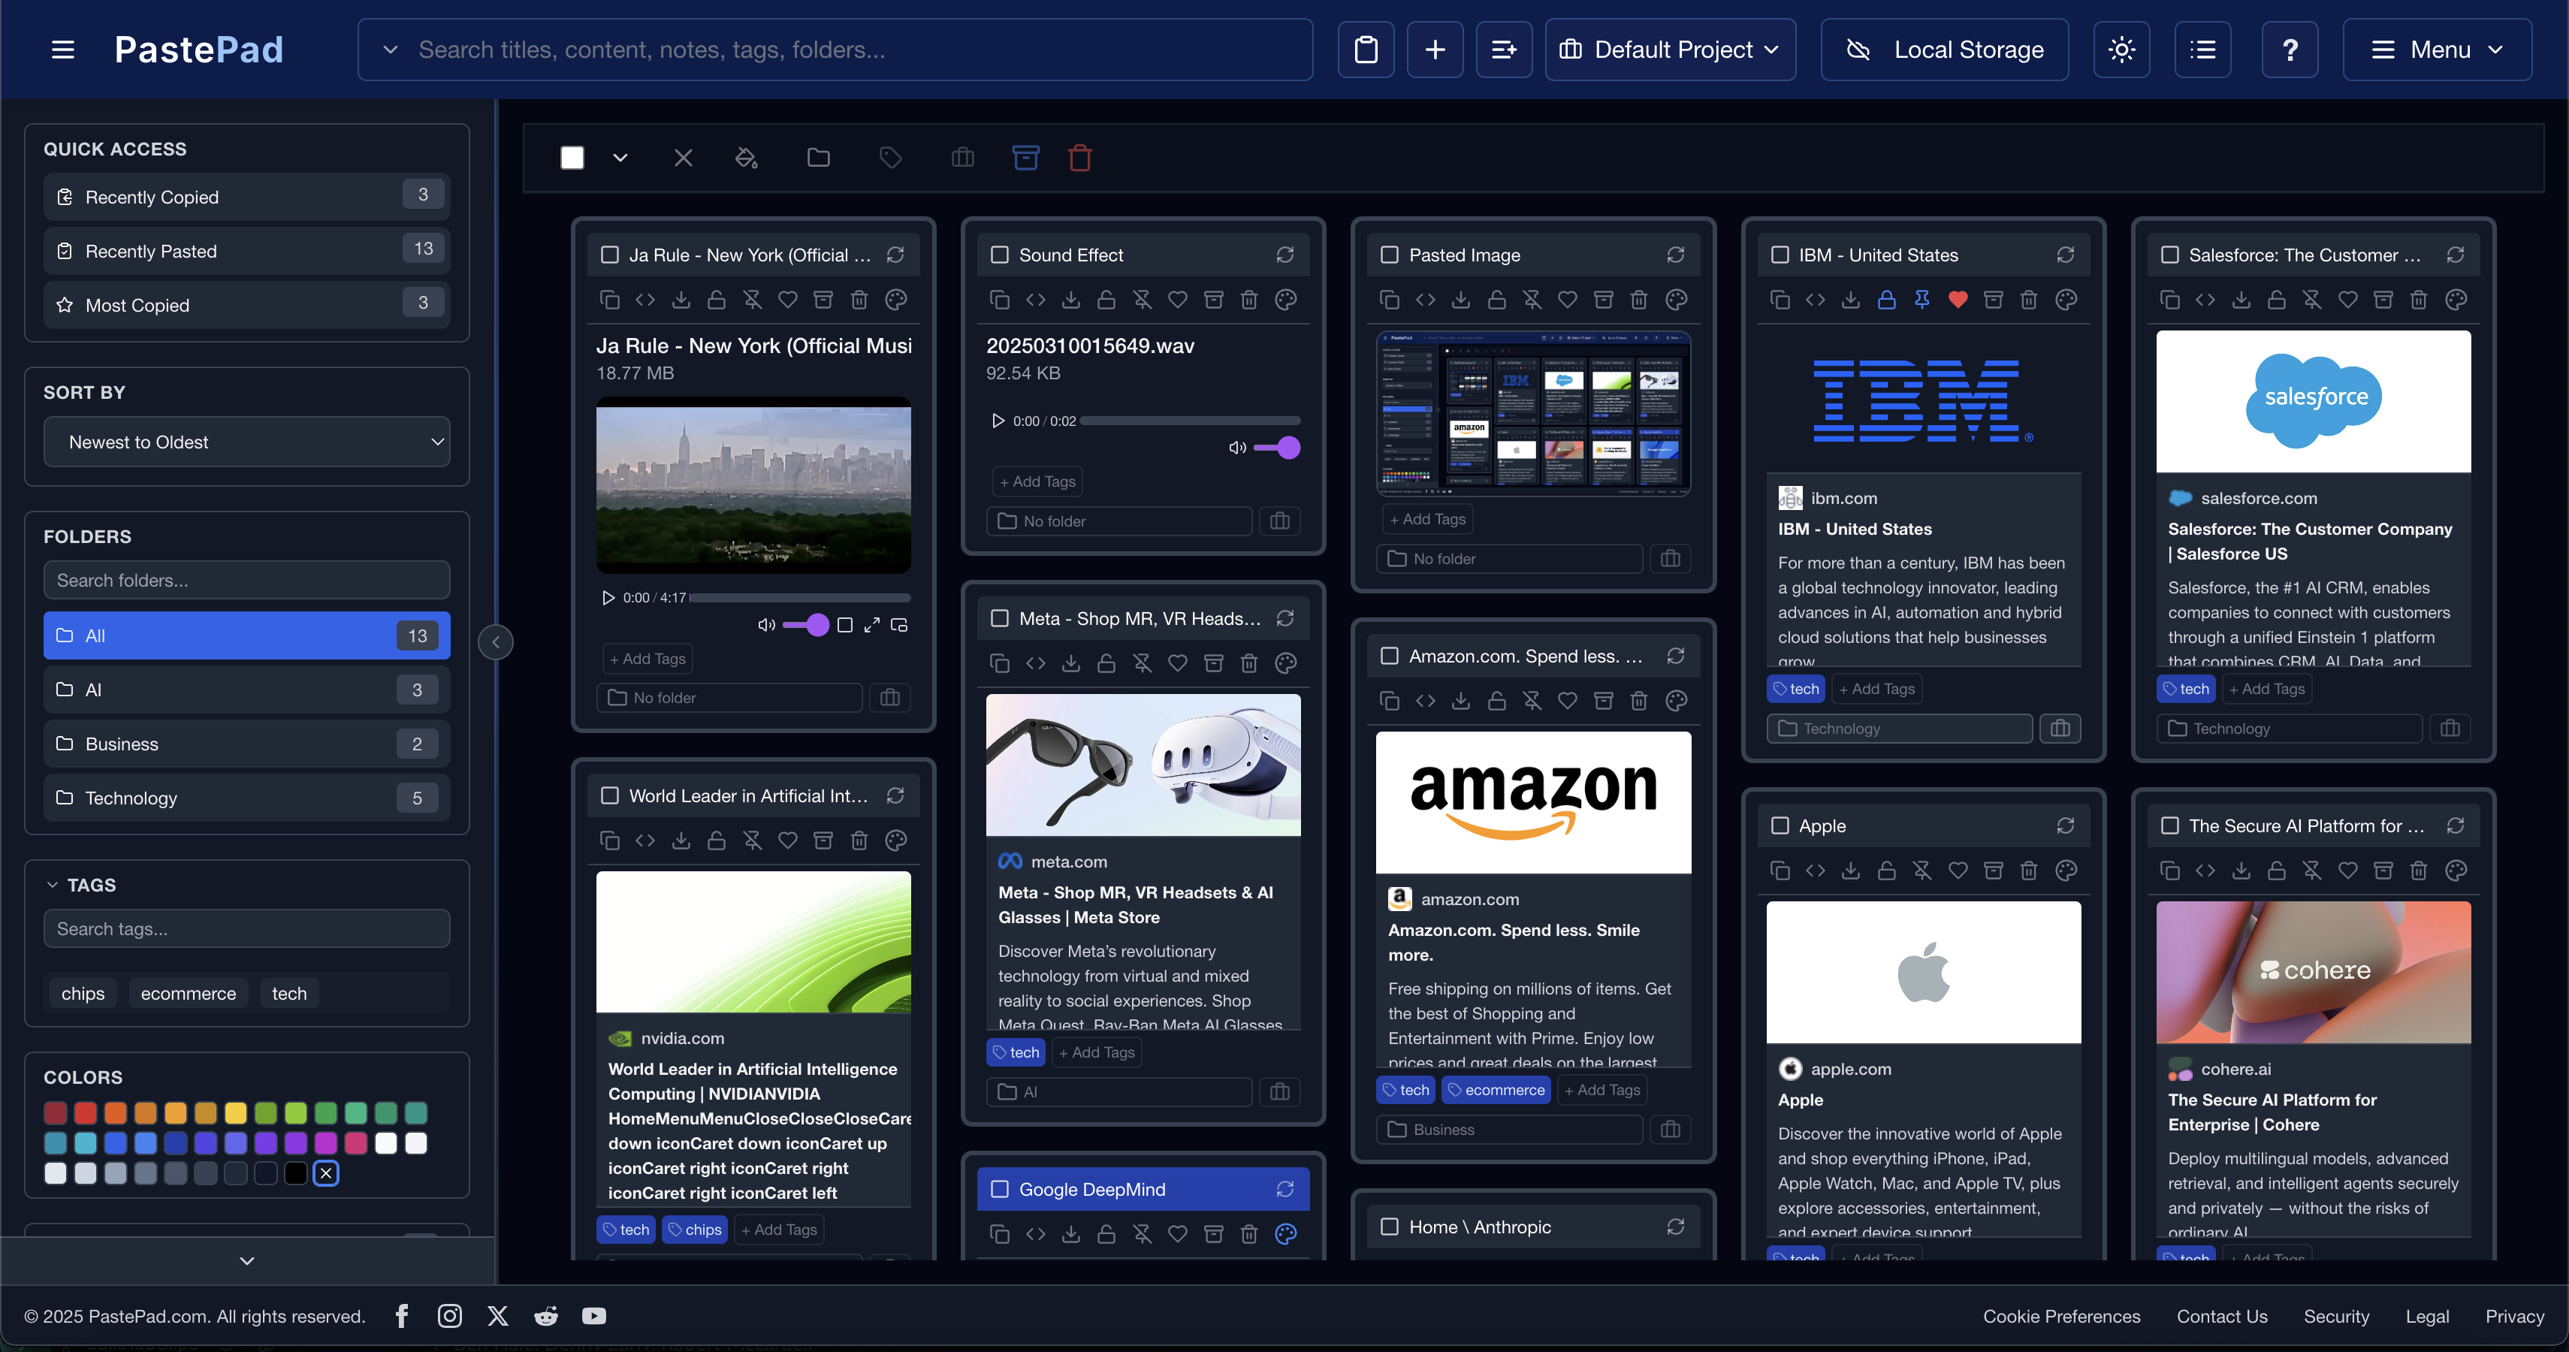Open the Newest to Oldest sort dropdown

click(x=246, y=442)
